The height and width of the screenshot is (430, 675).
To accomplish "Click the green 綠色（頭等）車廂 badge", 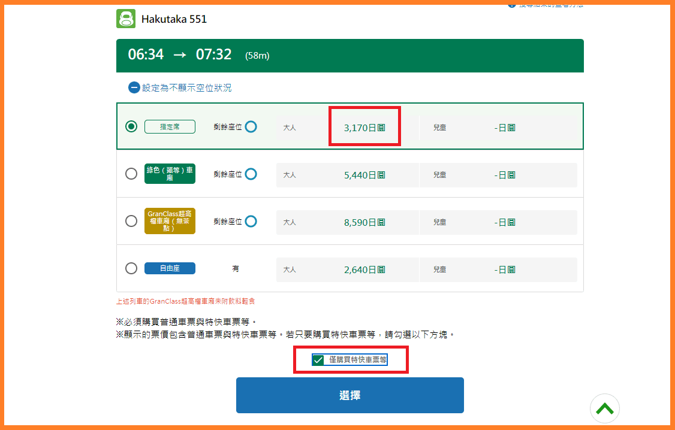I will [x=170, y=174].
